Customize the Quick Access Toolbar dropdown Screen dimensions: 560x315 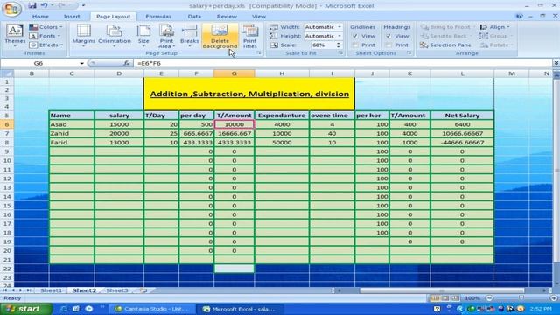pyautogui.click(x=83, y=5)
